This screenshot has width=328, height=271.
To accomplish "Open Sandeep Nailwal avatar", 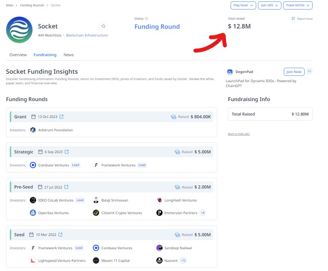I will point(159,248).
